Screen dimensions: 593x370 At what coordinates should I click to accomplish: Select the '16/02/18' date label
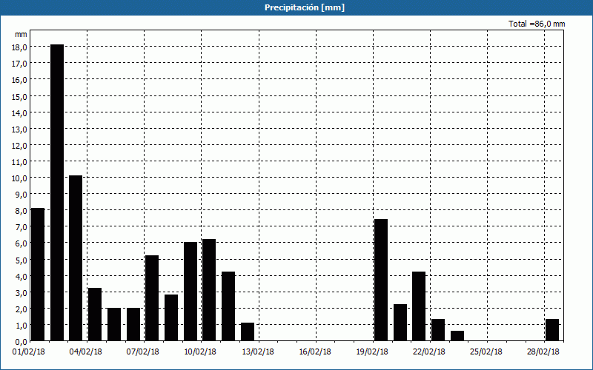coord(315,352)
